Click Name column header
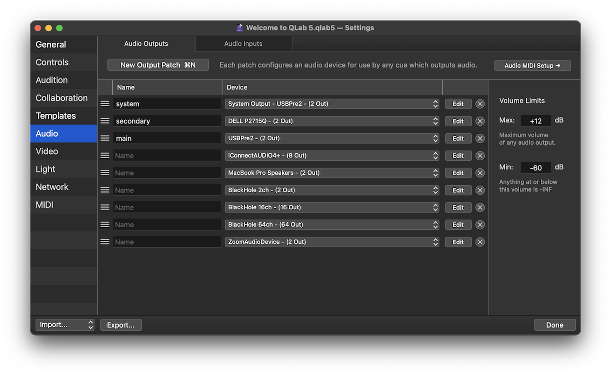Image resolution: width=611 pixels, height=375 pixels. click(x=167, y=87)
